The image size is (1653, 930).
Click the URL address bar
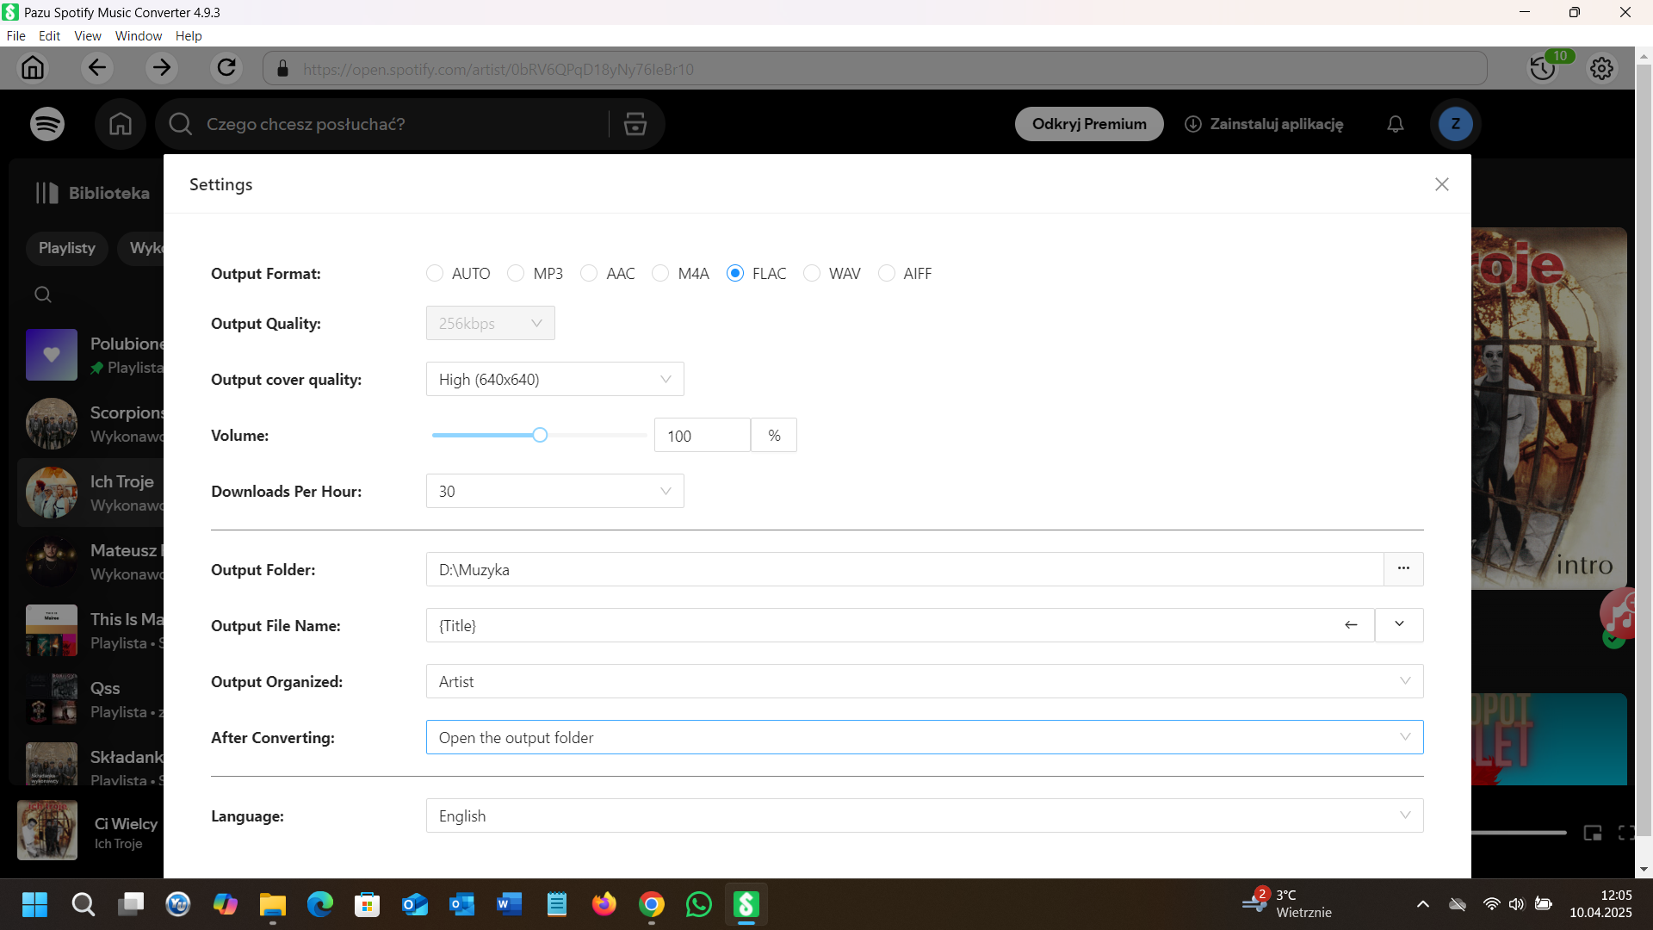pyautogui.click(x=875, y=69)
